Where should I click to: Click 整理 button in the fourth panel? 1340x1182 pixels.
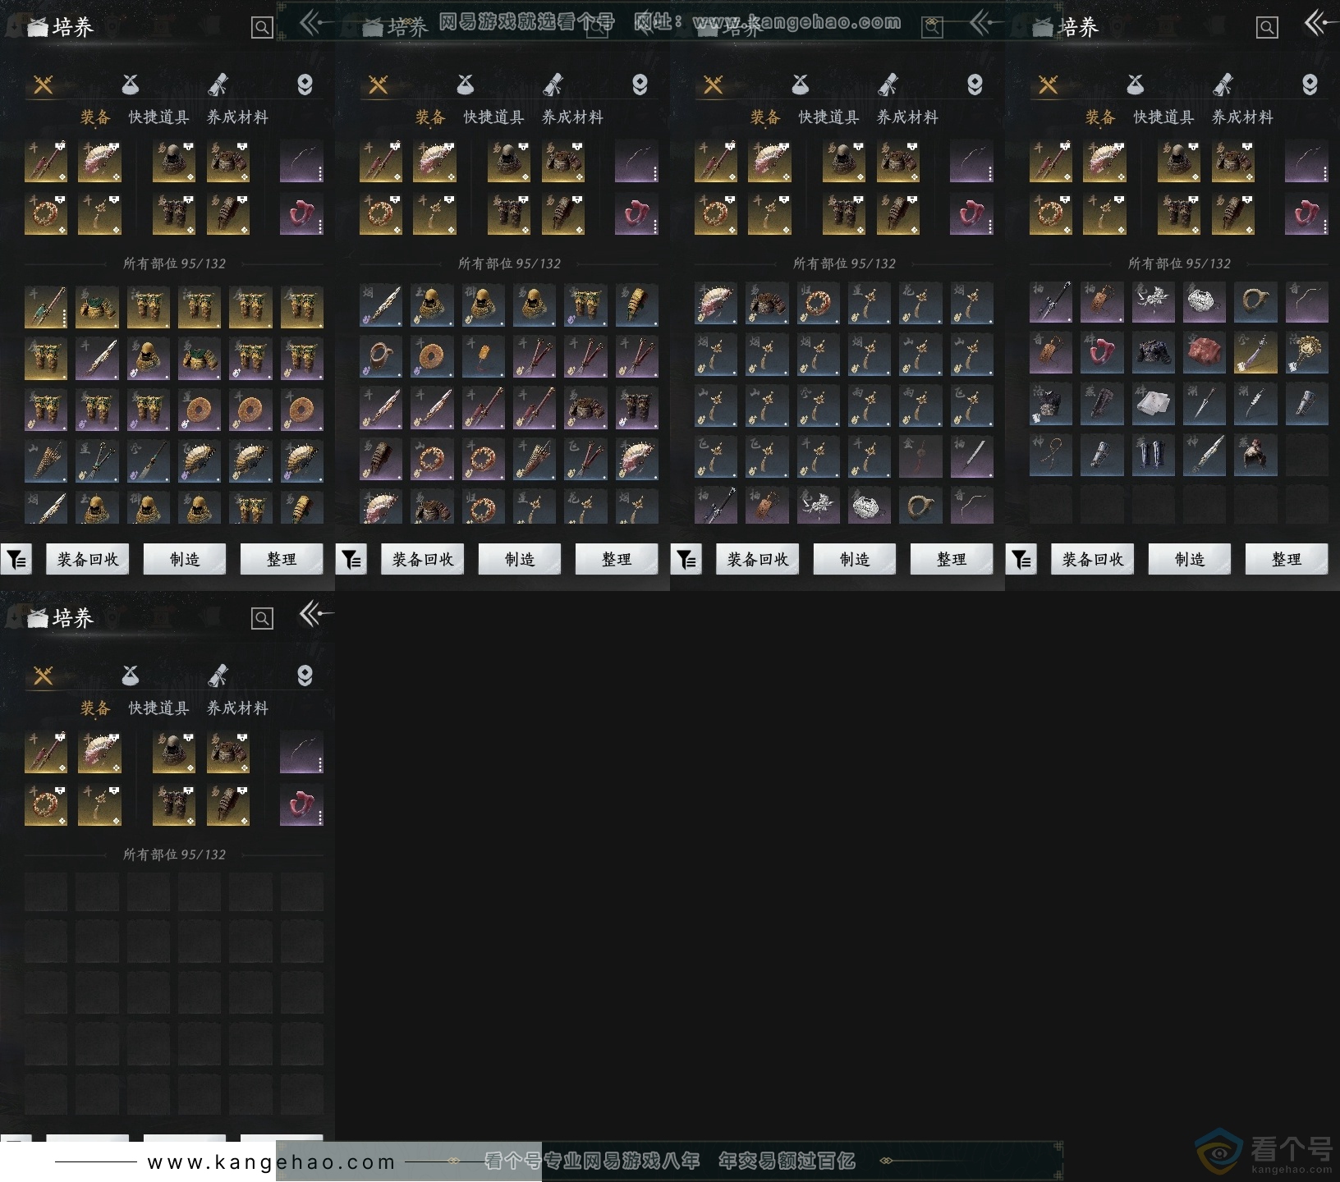(x=1287, y=559)
